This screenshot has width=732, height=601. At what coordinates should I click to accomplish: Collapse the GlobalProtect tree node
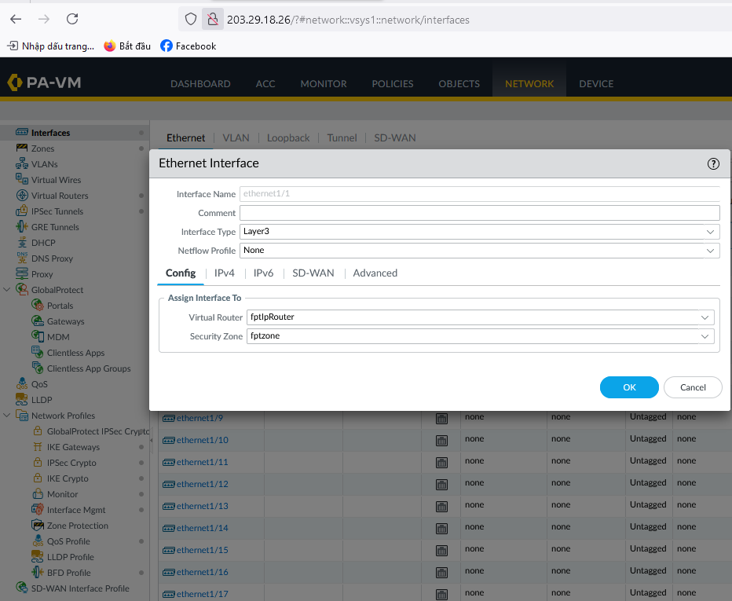[x=7, y=290]
